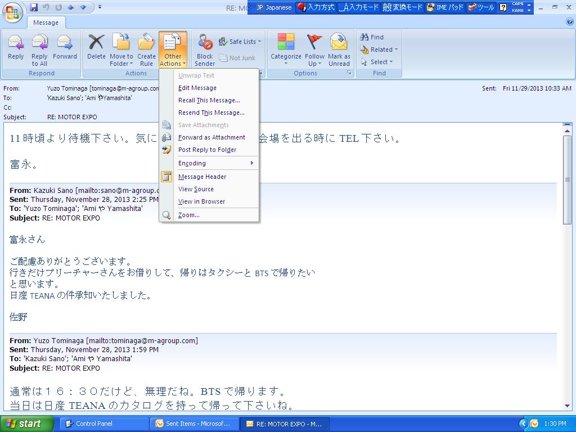Open the IME パッド button
Image resolution: width=576 pixels, height=432 pixels.
pyautogui.click(x=446, y=7)
